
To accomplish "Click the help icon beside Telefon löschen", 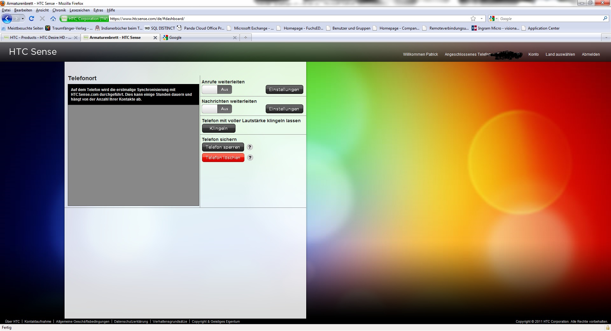I will pyautogui.click(x=250, y=158).
